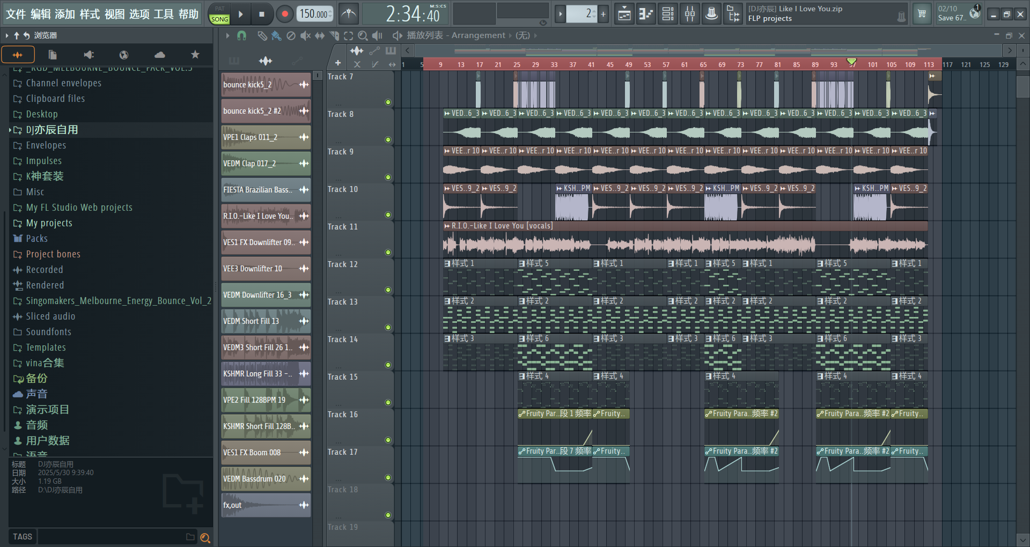Open the (无) marker selector arrow
Image resolution: width=1030 pixels, height=547 pixels.
pos(535,35)
